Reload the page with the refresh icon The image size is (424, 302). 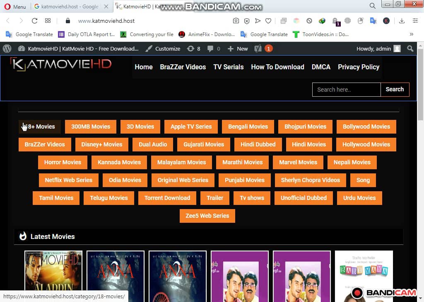[x=34, y=21]
